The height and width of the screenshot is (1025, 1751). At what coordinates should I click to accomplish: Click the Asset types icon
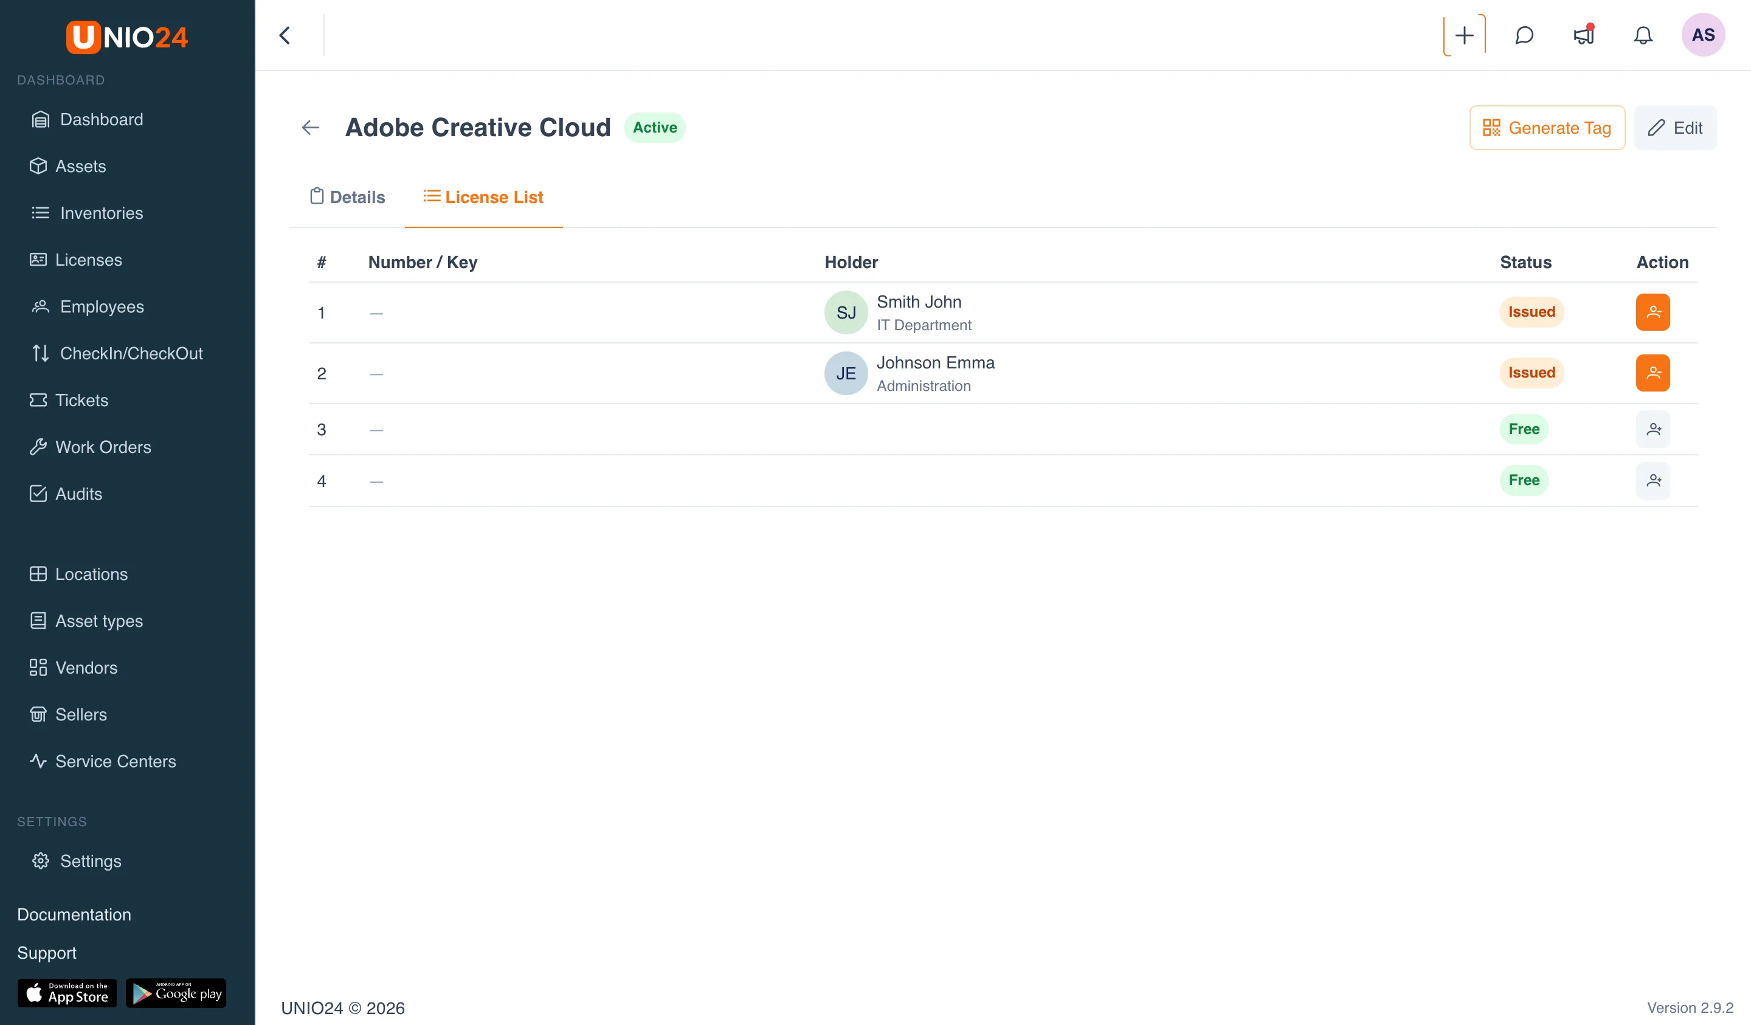[38, 621]
